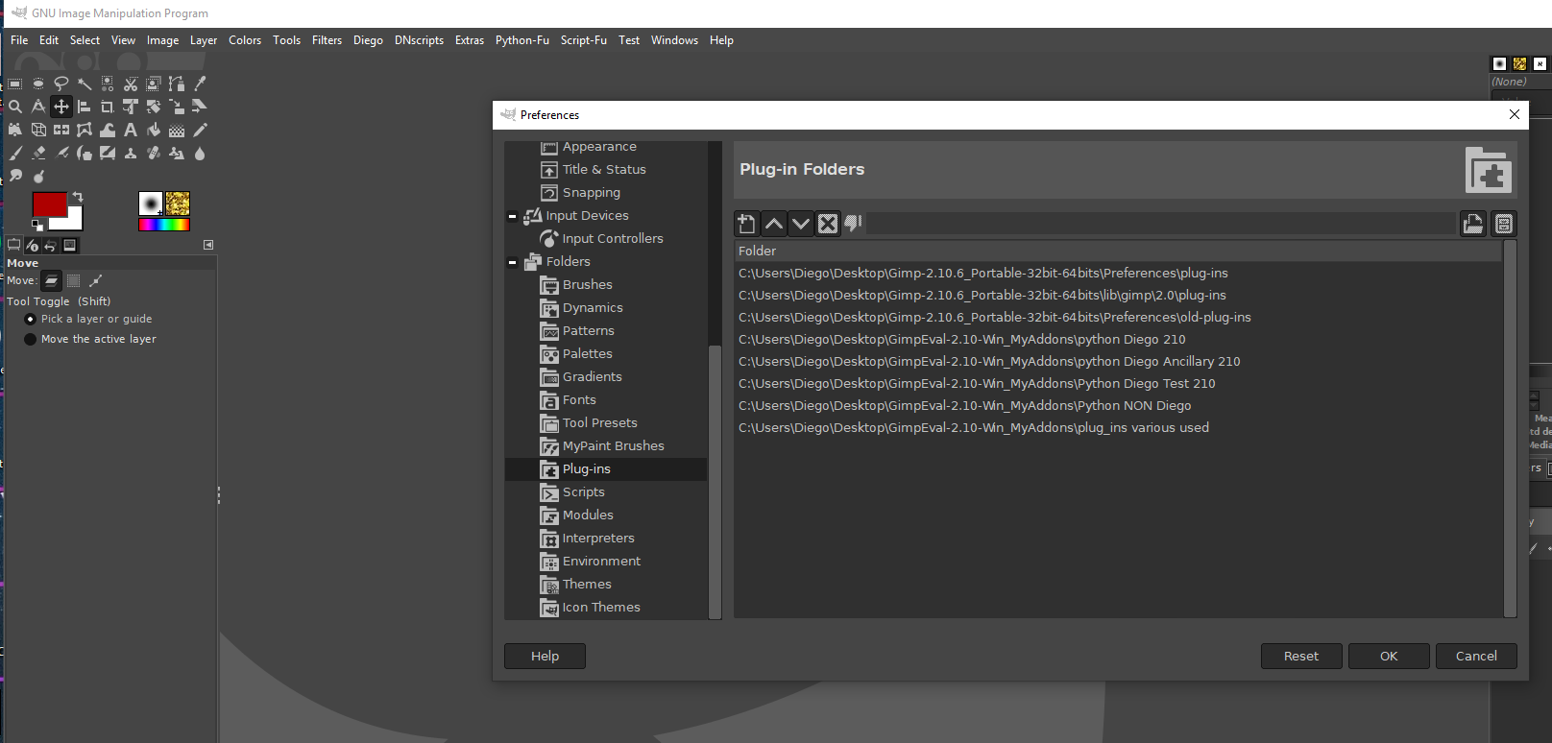1552x743 pixels.
Task: Click OK to confirm Preferences
Action: coord(1389,656)
